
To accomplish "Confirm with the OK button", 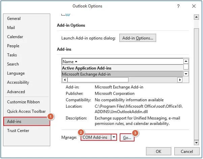I will (158, 151).
